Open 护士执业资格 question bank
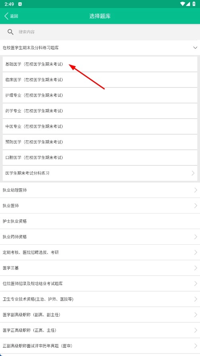 point(100,221)
